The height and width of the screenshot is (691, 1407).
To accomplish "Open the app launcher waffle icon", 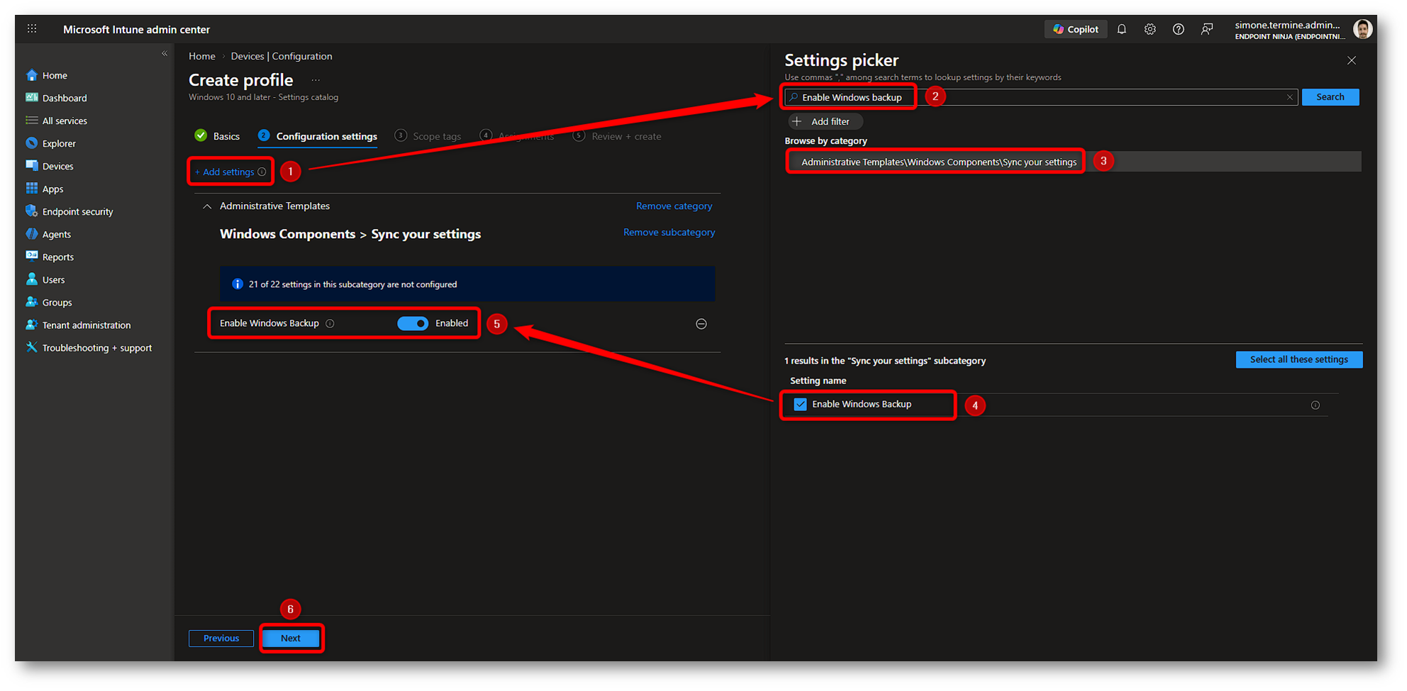I will 32,29.
